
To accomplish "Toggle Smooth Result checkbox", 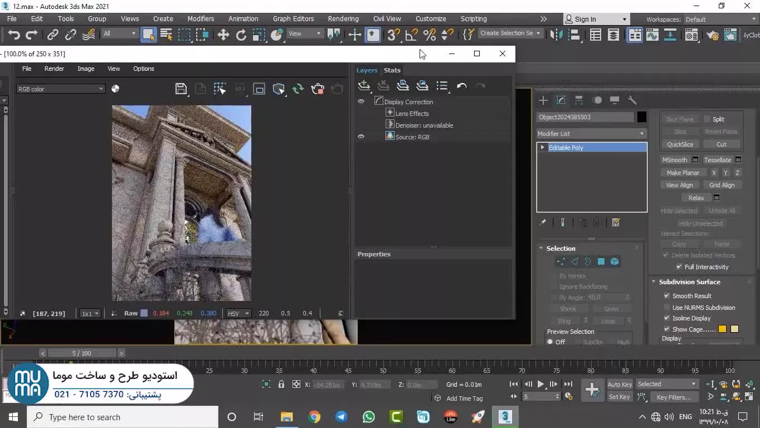I will point(667,296).
